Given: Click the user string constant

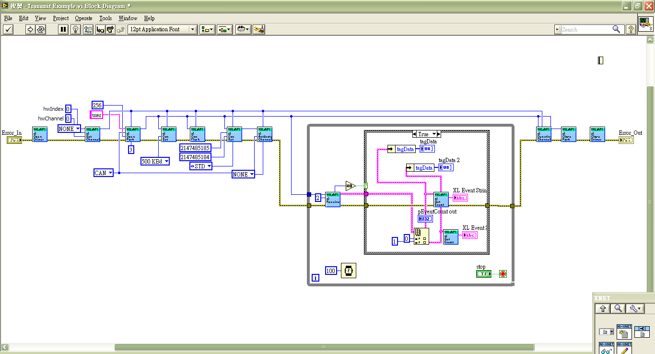Looking at the screenshot, I should (97, 115).
